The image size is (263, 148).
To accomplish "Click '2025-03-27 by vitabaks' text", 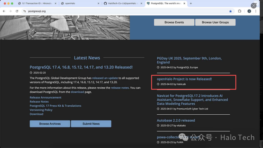I will (x=173, y=126).
